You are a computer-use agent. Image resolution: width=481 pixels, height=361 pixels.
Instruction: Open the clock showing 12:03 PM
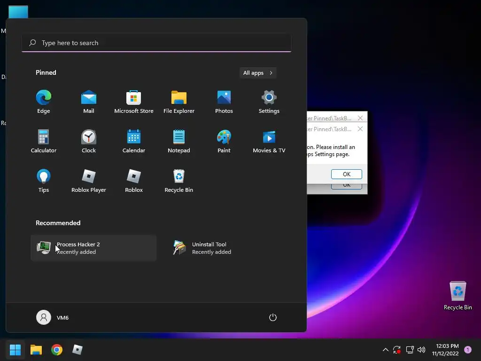coord(445,350)
